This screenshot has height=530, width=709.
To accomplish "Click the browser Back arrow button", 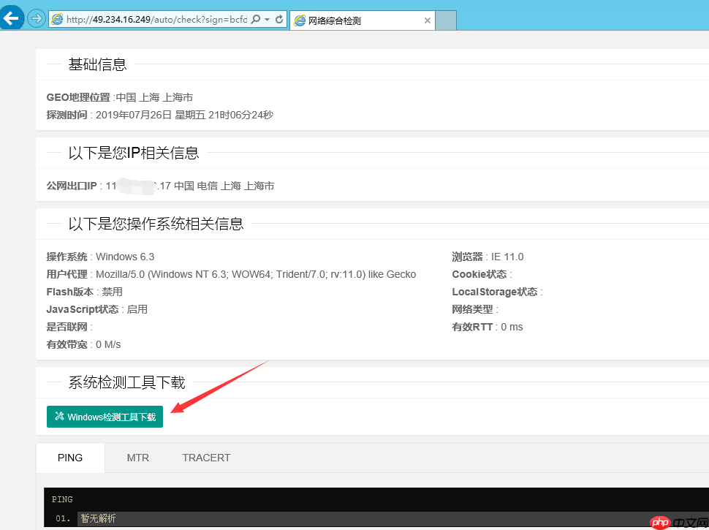I will click(11, 18).
